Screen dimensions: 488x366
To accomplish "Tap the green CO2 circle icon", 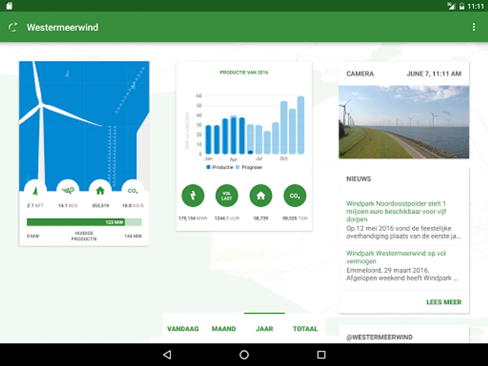I will coord(295,196).
